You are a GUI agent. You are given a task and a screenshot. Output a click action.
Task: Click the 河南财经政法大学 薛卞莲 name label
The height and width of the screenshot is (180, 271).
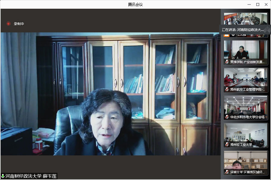pos(31,176)
